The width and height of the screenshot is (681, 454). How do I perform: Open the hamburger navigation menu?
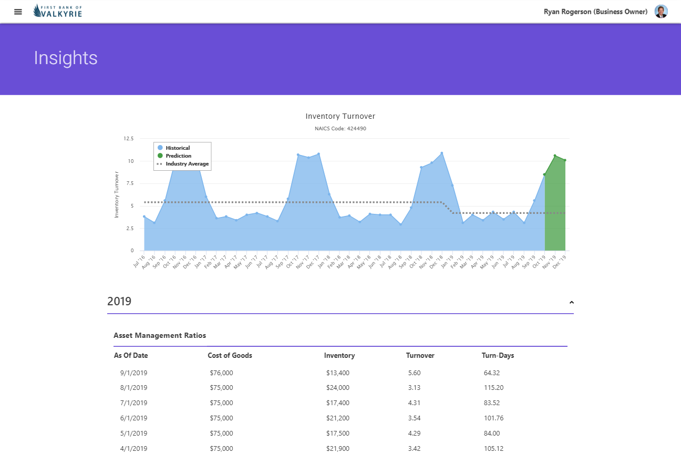[18, 12]
